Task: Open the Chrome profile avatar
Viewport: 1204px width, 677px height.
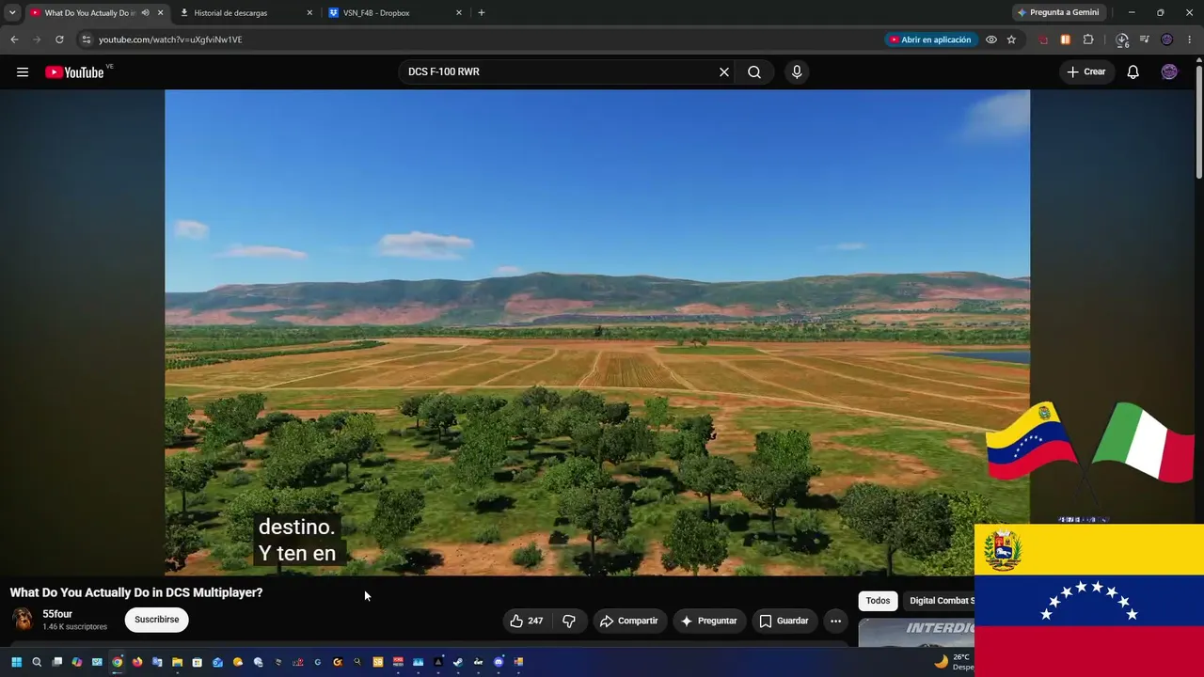Action: 1167,39
